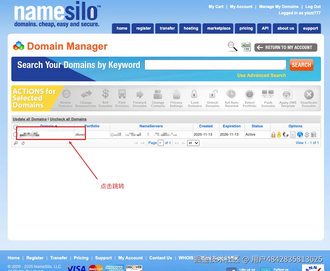Sort by the NameServers column header
The image size is (330, 271).
coord(151,126)
